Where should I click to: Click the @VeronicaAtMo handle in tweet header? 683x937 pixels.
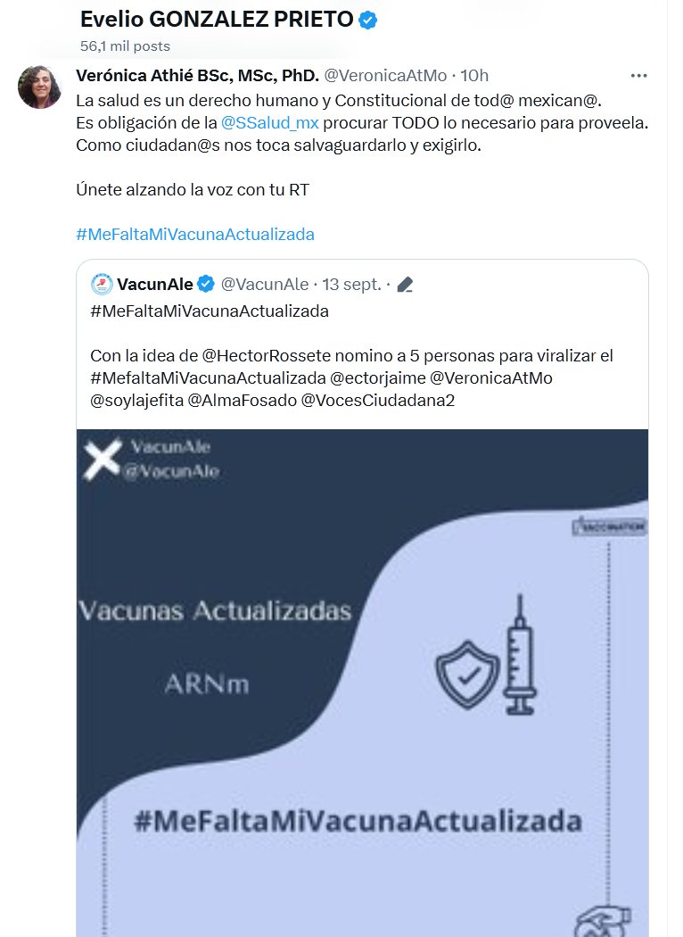385,76
